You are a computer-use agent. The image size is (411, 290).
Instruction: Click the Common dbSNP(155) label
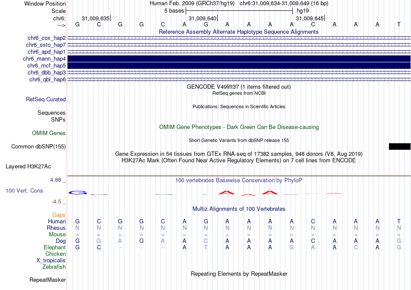(39, 147)
